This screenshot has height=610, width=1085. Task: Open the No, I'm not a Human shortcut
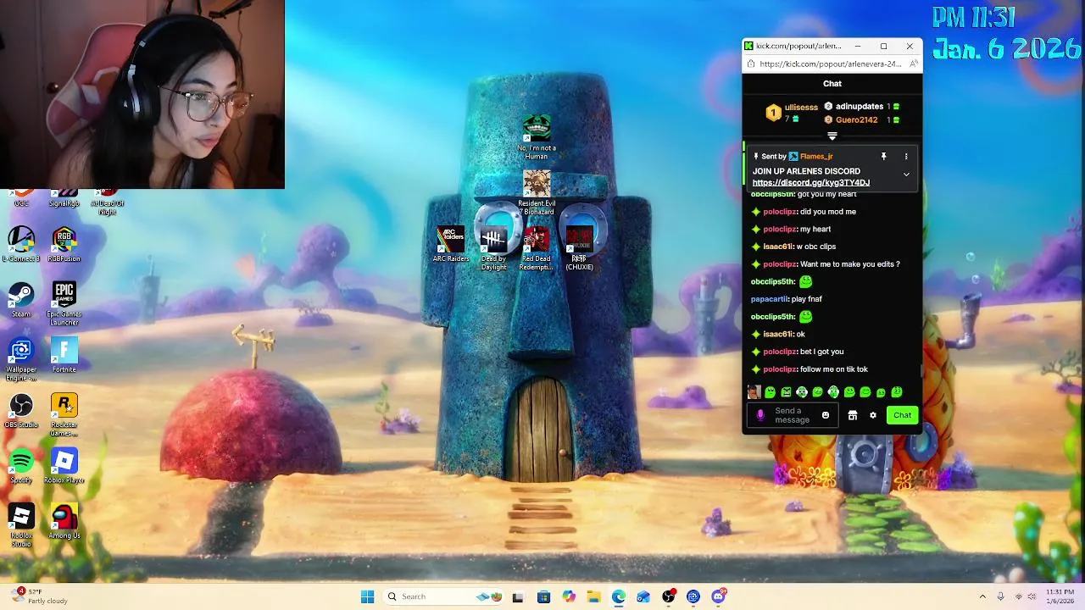(x=537, y=136)
